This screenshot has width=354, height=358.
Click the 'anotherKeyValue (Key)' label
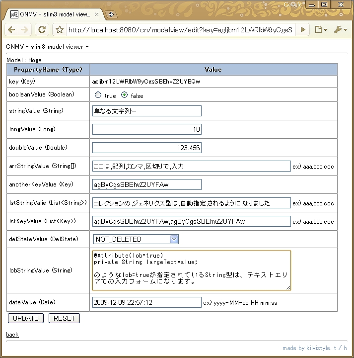coord(41,184)
